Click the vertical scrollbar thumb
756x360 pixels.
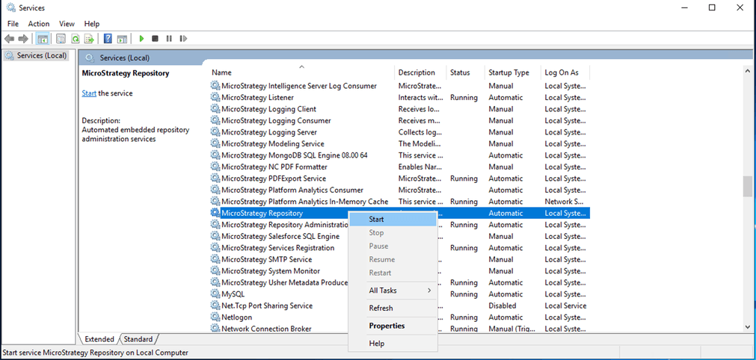[747, 186]
